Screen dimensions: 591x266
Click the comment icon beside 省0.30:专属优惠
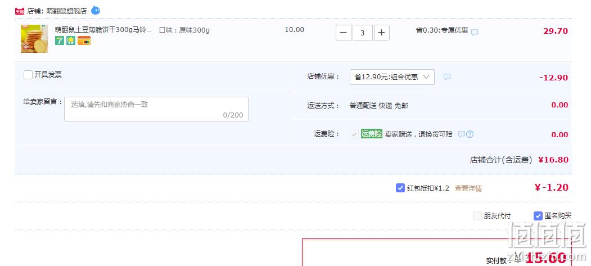tap(475, 33)
